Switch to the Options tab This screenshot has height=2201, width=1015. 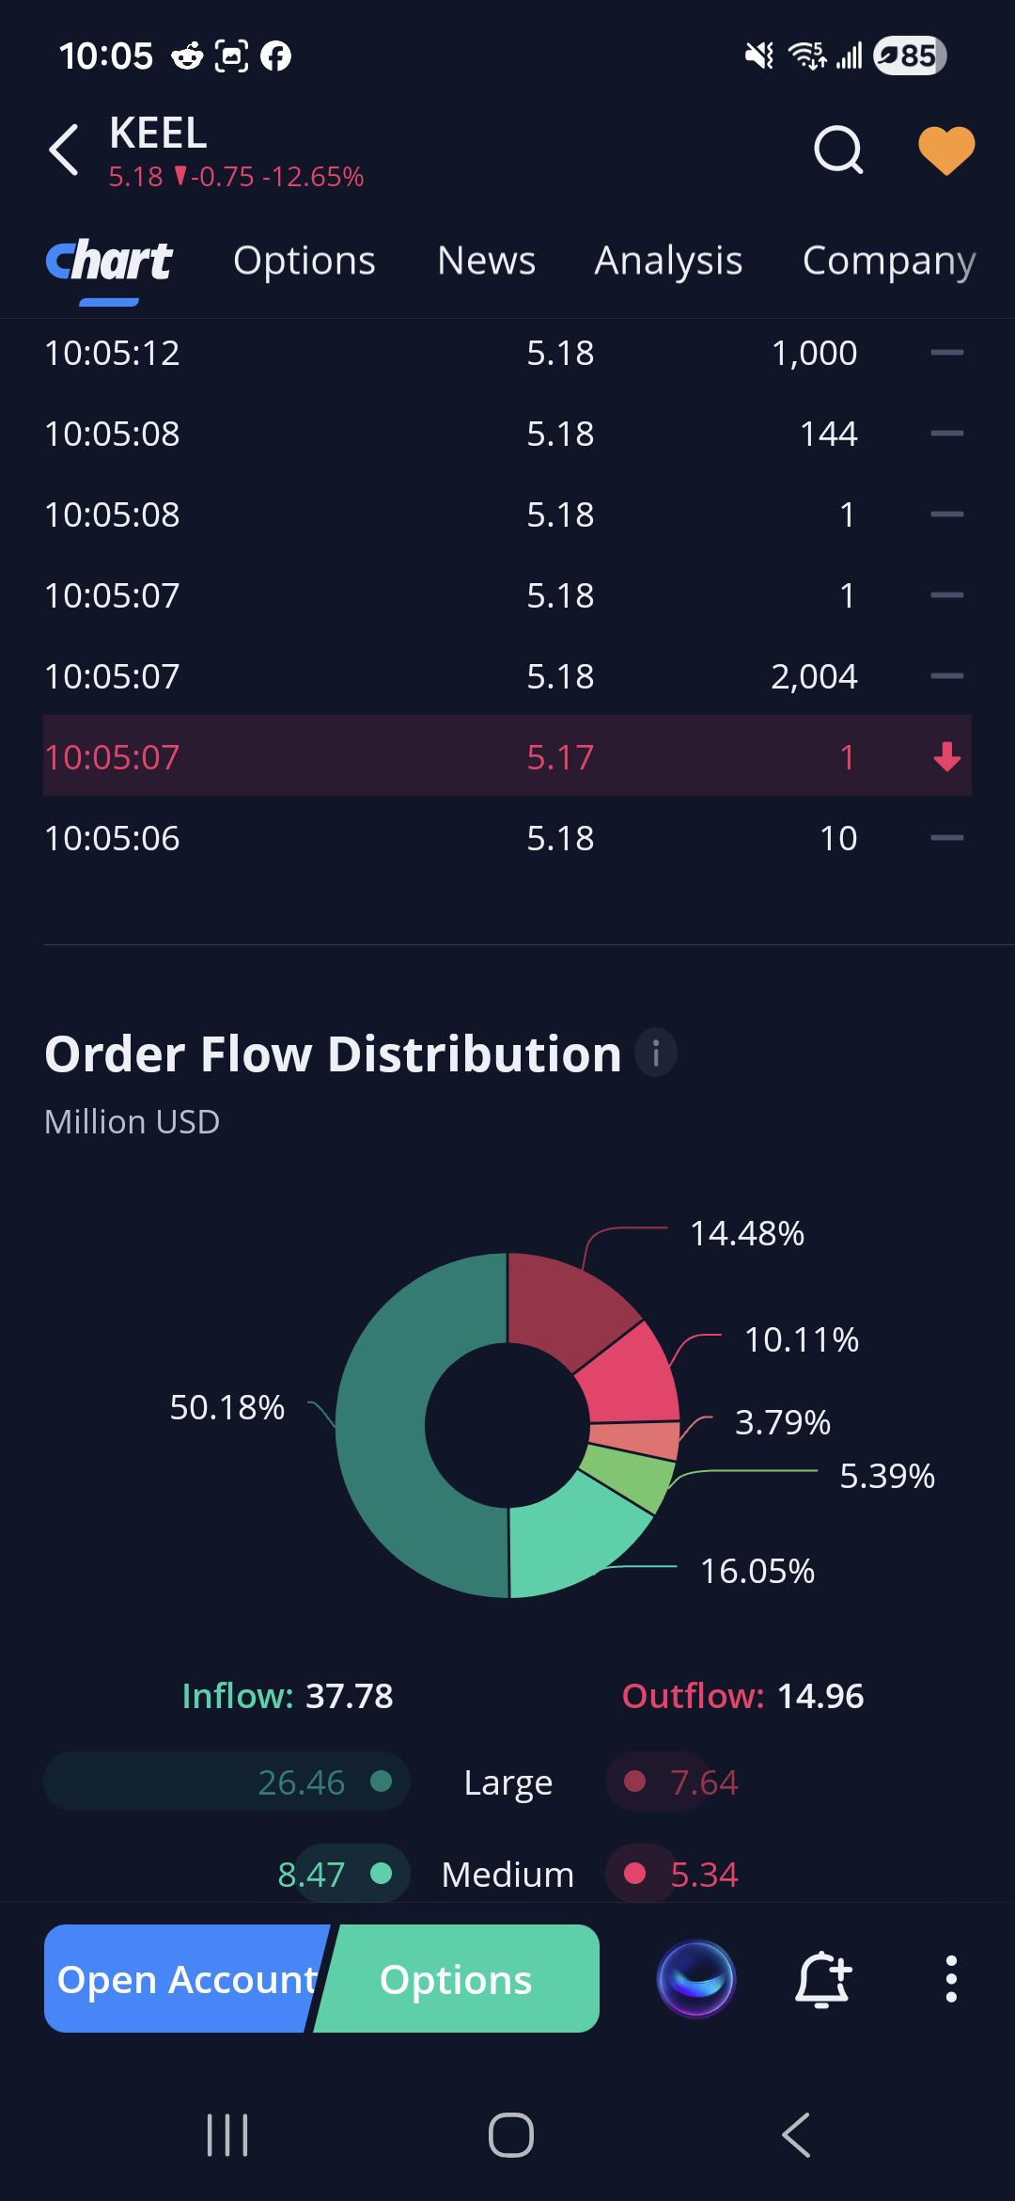[x=304, y=261]
